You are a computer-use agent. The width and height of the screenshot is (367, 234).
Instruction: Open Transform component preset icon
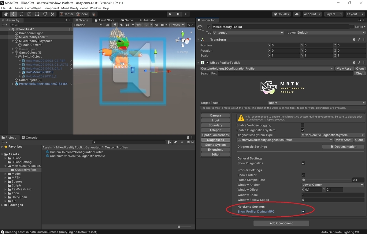(359, 39)
